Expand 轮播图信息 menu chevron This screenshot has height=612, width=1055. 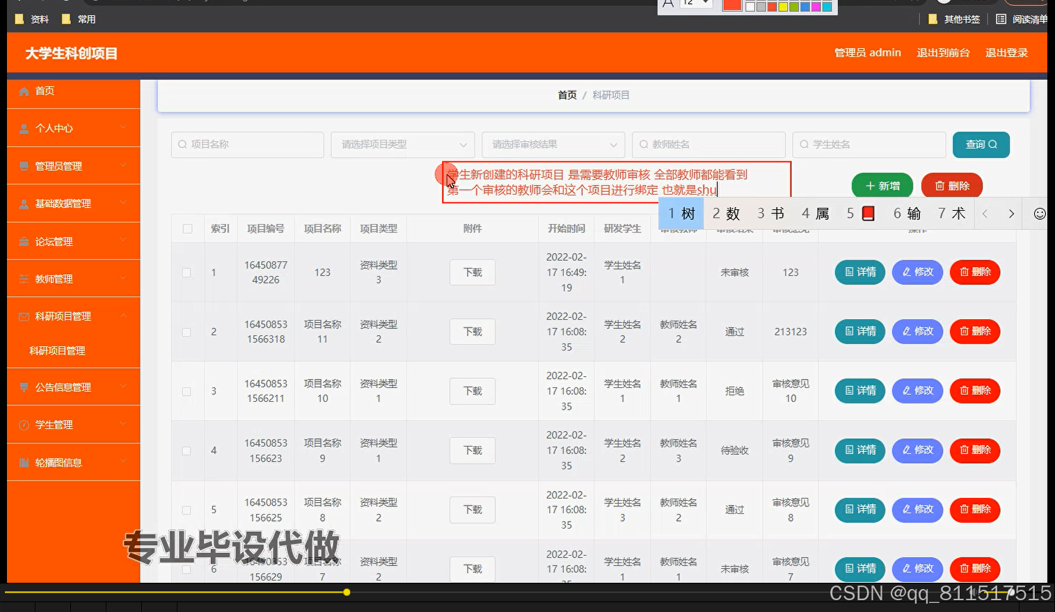point(123,461)
